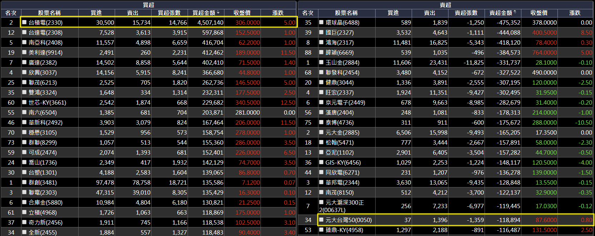
Task: Click the 4,507,140 買超金額 value
Action: pyautogui.click(x=210, y=22)
